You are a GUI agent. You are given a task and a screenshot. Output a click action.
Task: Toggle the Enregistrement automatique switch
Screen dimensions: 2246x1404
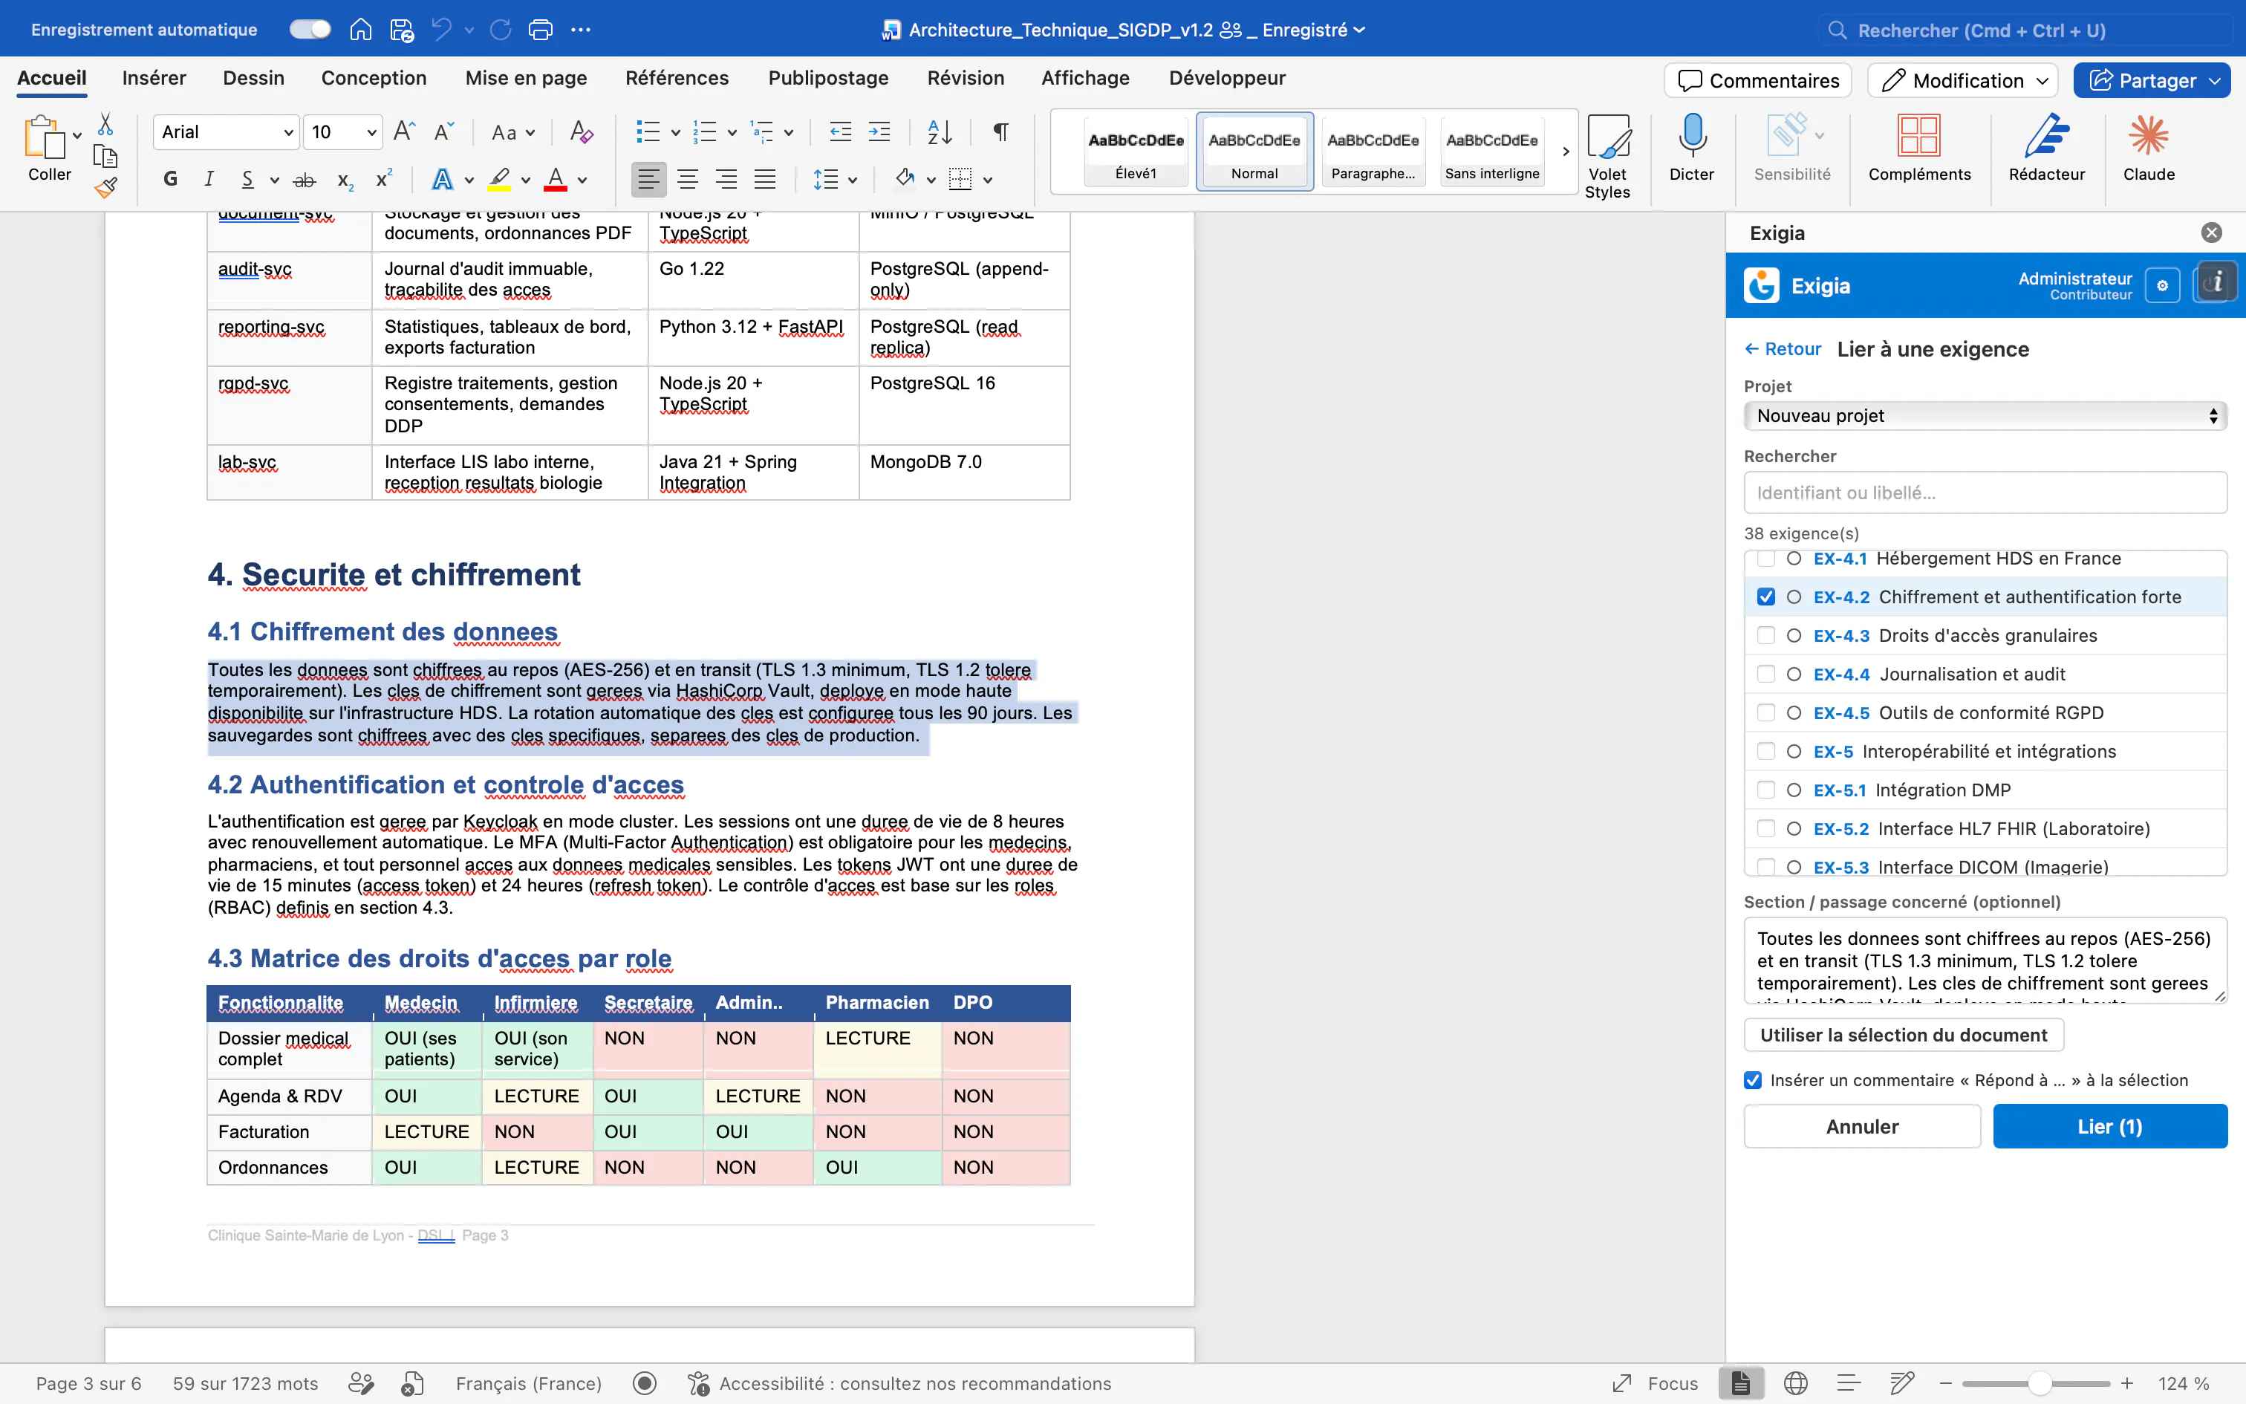[310, 30]
